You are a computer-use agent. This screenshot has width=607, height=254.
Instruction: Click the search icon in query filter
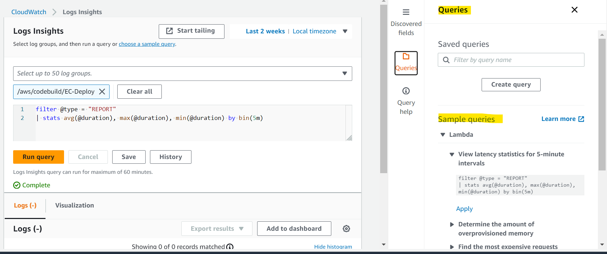pyautogui.click(x=446, y=60)
